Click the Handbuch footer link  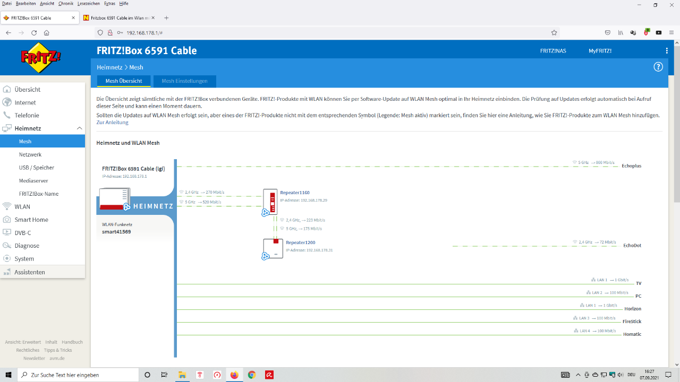[x=72, y=342]
